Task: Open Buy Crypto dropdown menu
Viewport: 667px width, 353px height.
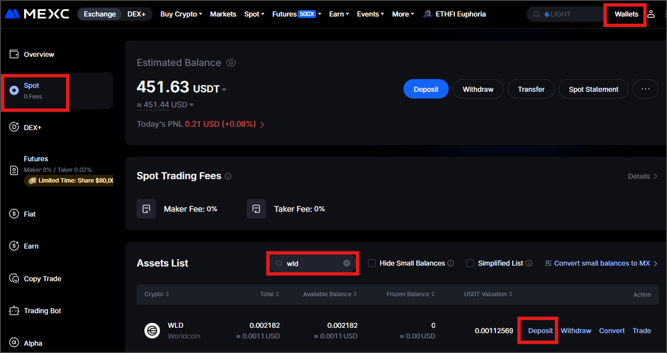Action: tap(181, 14)
